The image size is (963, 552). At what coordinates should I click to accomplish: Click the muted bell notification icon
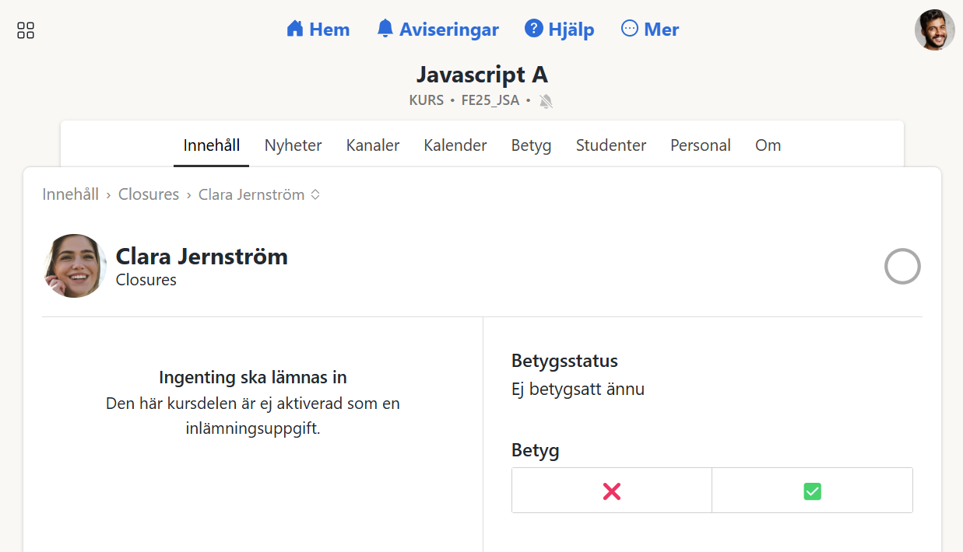547,101
